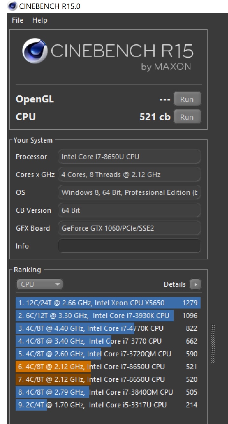Click the dotted ranking scrollbar handle
This screenshot has width=228, height=424.
coord(213,344)
